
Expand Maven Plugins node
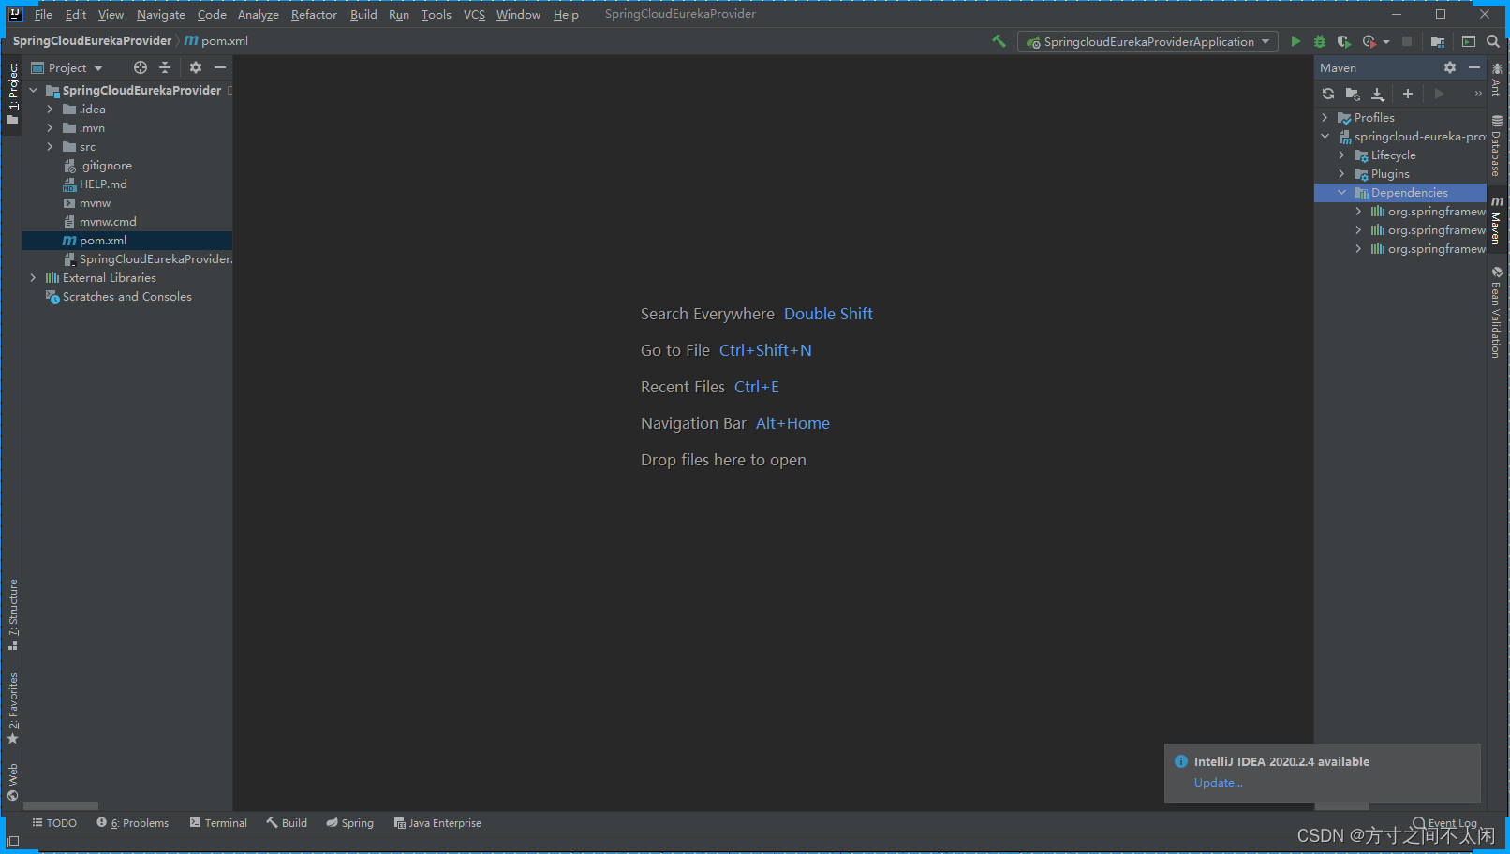(x=1341, y=174)
